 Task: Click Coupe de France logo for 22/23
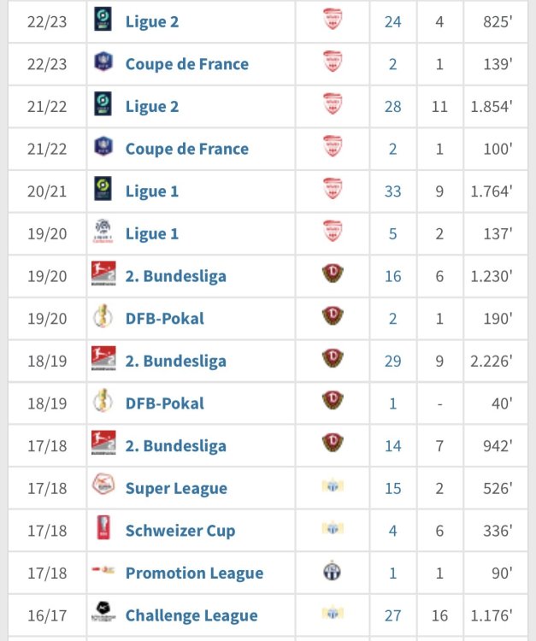103,63
